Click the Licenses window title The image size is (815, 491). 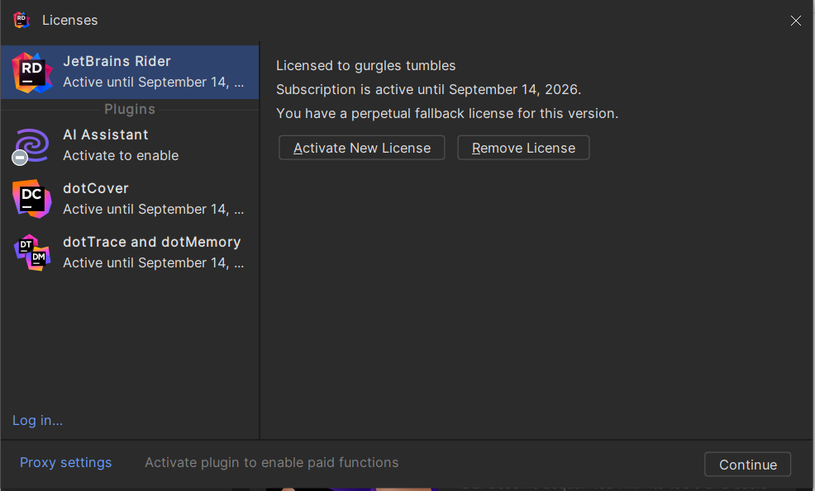[x=69, y=21]
